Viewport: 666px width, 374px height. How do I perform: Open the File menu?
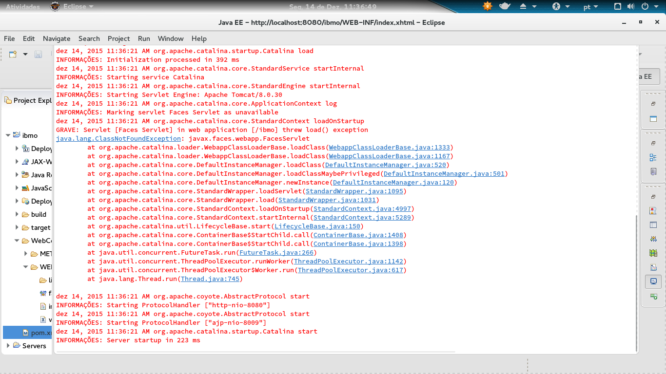coord(9,38)
